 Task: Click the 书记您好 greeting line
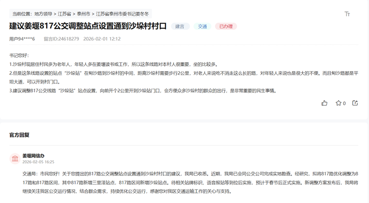(x=19, y=55)
